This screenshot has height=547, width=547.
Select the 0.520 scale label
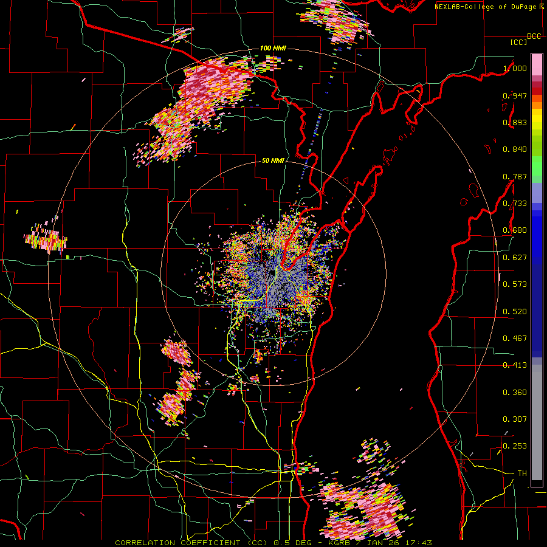(515, 312)
